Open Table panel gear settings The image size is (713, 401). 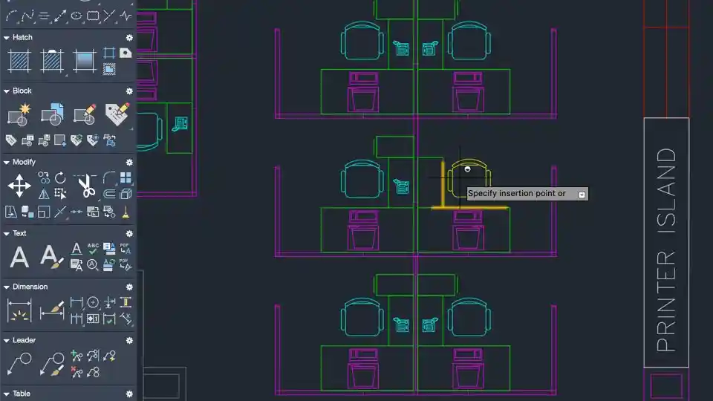129,394
